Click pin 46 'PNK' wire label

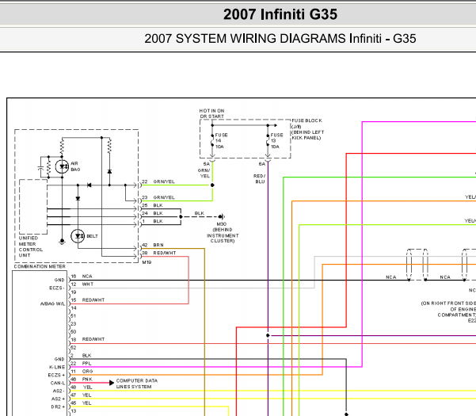tap(87, 379)
